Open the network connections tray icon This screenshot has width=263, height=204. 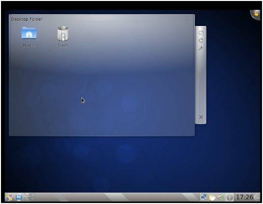coord(204,197)
